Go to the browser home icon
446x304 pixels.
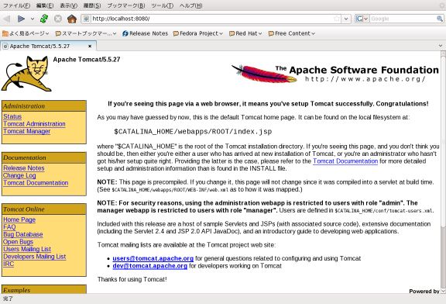coord(72,19)
